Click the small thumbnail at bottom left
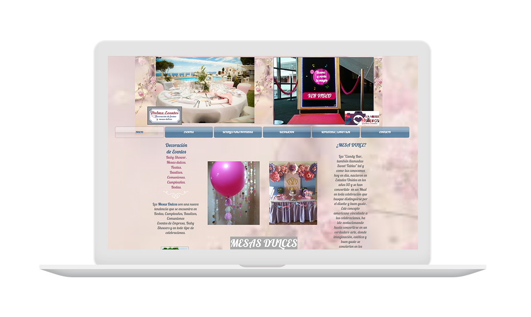The width and height of the screenshot is (531, 317). pos(174,248)
